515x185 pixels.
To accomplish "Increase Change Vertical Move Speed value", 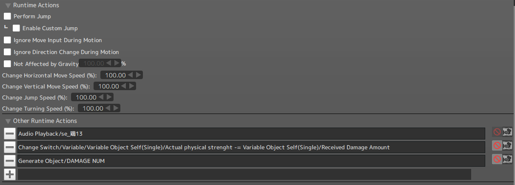I will pyautogui.click(x=132, y=86).
